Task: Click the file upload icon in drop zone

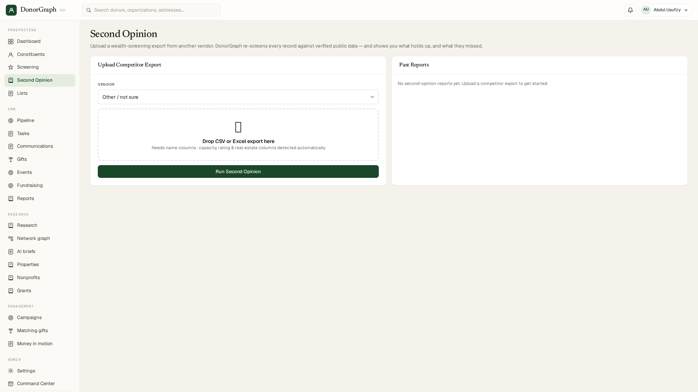Action: tap(238, 127)
